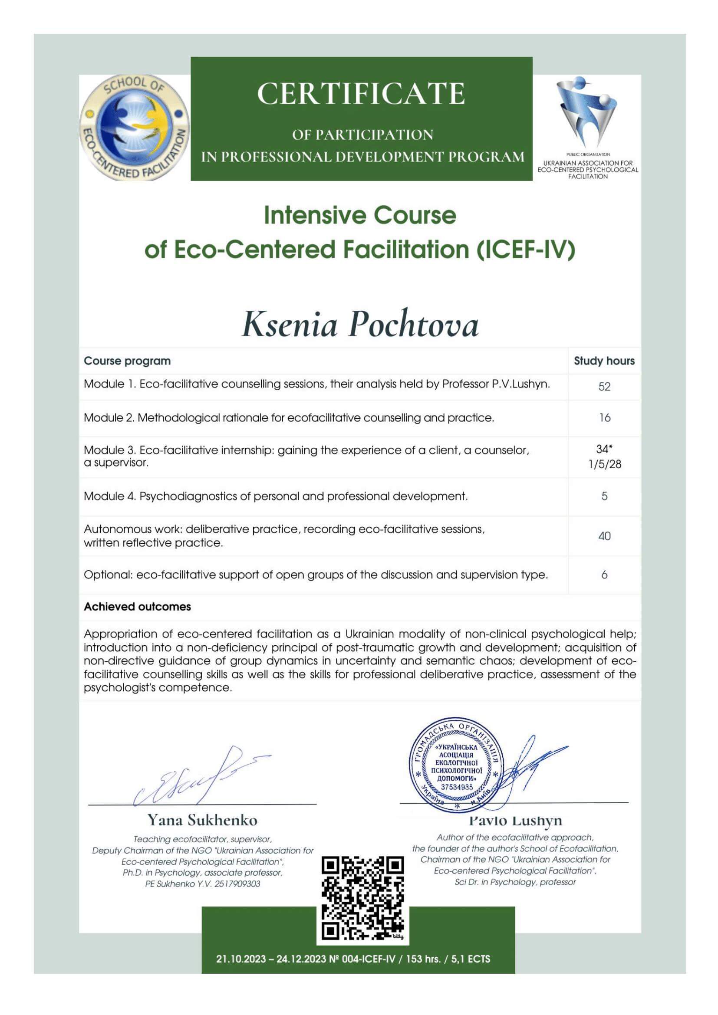Viewport: 718px width, 1015px height.
Task: Click the Module 2 methodological rationale row
Action: tap(289, 418)
